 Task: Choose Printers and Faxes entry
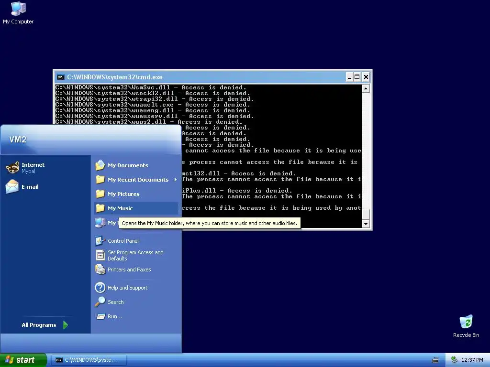[x=136, y=270]
